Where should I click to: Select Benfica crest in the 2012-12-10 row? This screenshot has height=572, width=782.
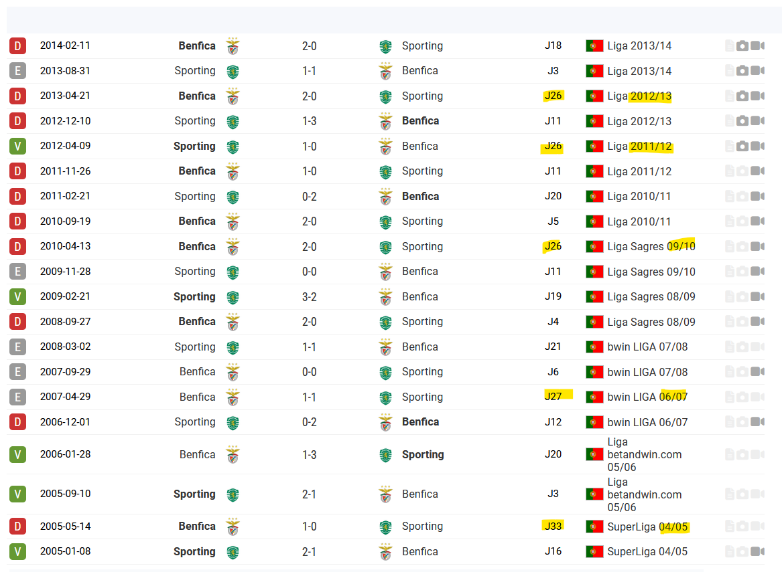click(385, 121)
